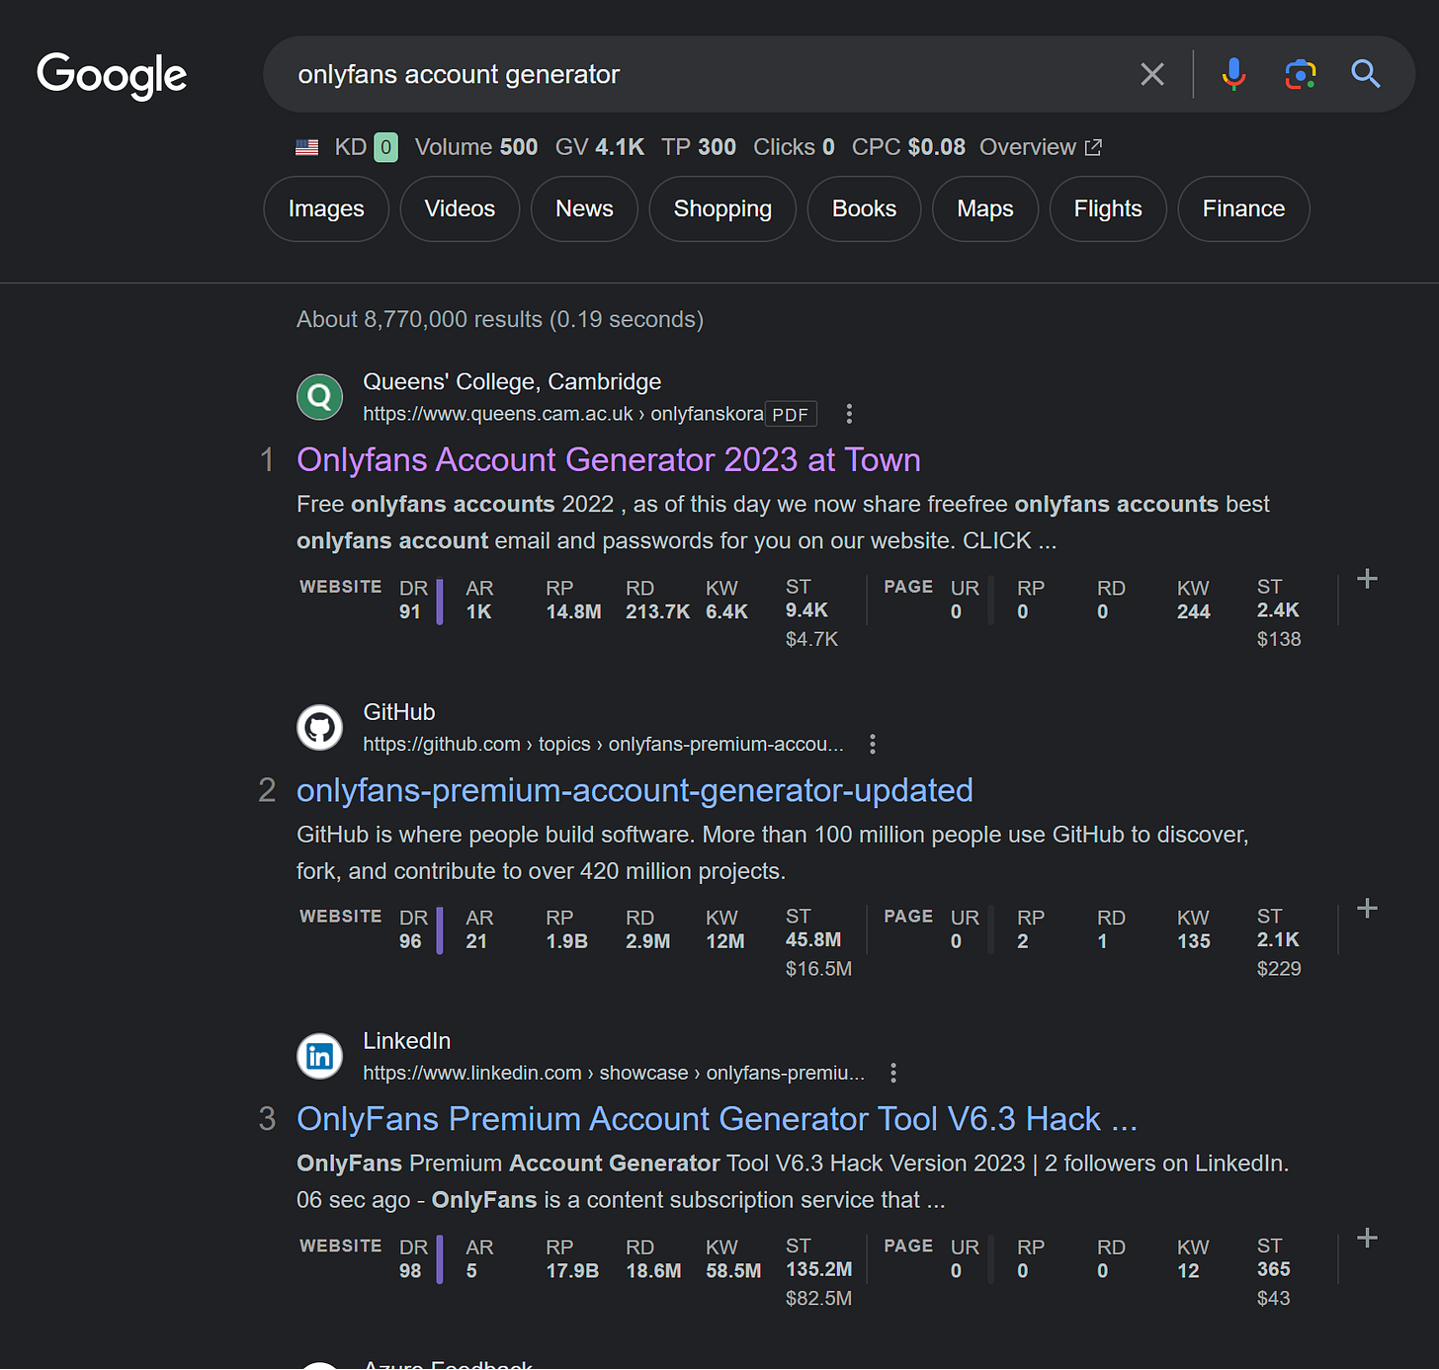1439x1370 pixels.
Task: Start voice search with microphone icon
Action: click(x=1233, y=74)
